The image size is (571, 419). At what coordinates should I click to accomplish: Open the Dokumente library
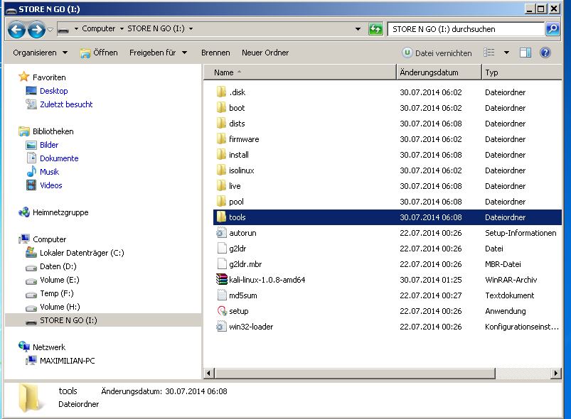point(59,158)
